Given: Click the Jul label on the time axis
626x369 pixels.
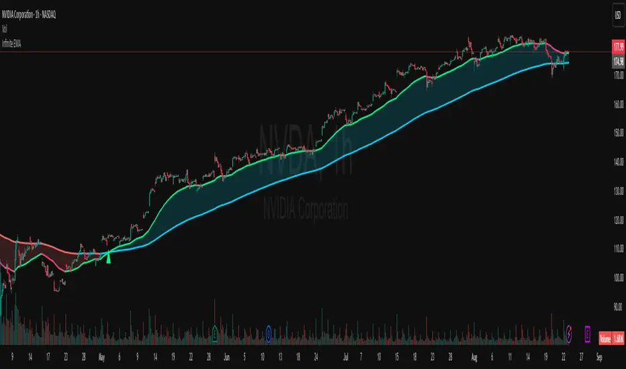Looking at the screenshot, I should pos(346,358).
